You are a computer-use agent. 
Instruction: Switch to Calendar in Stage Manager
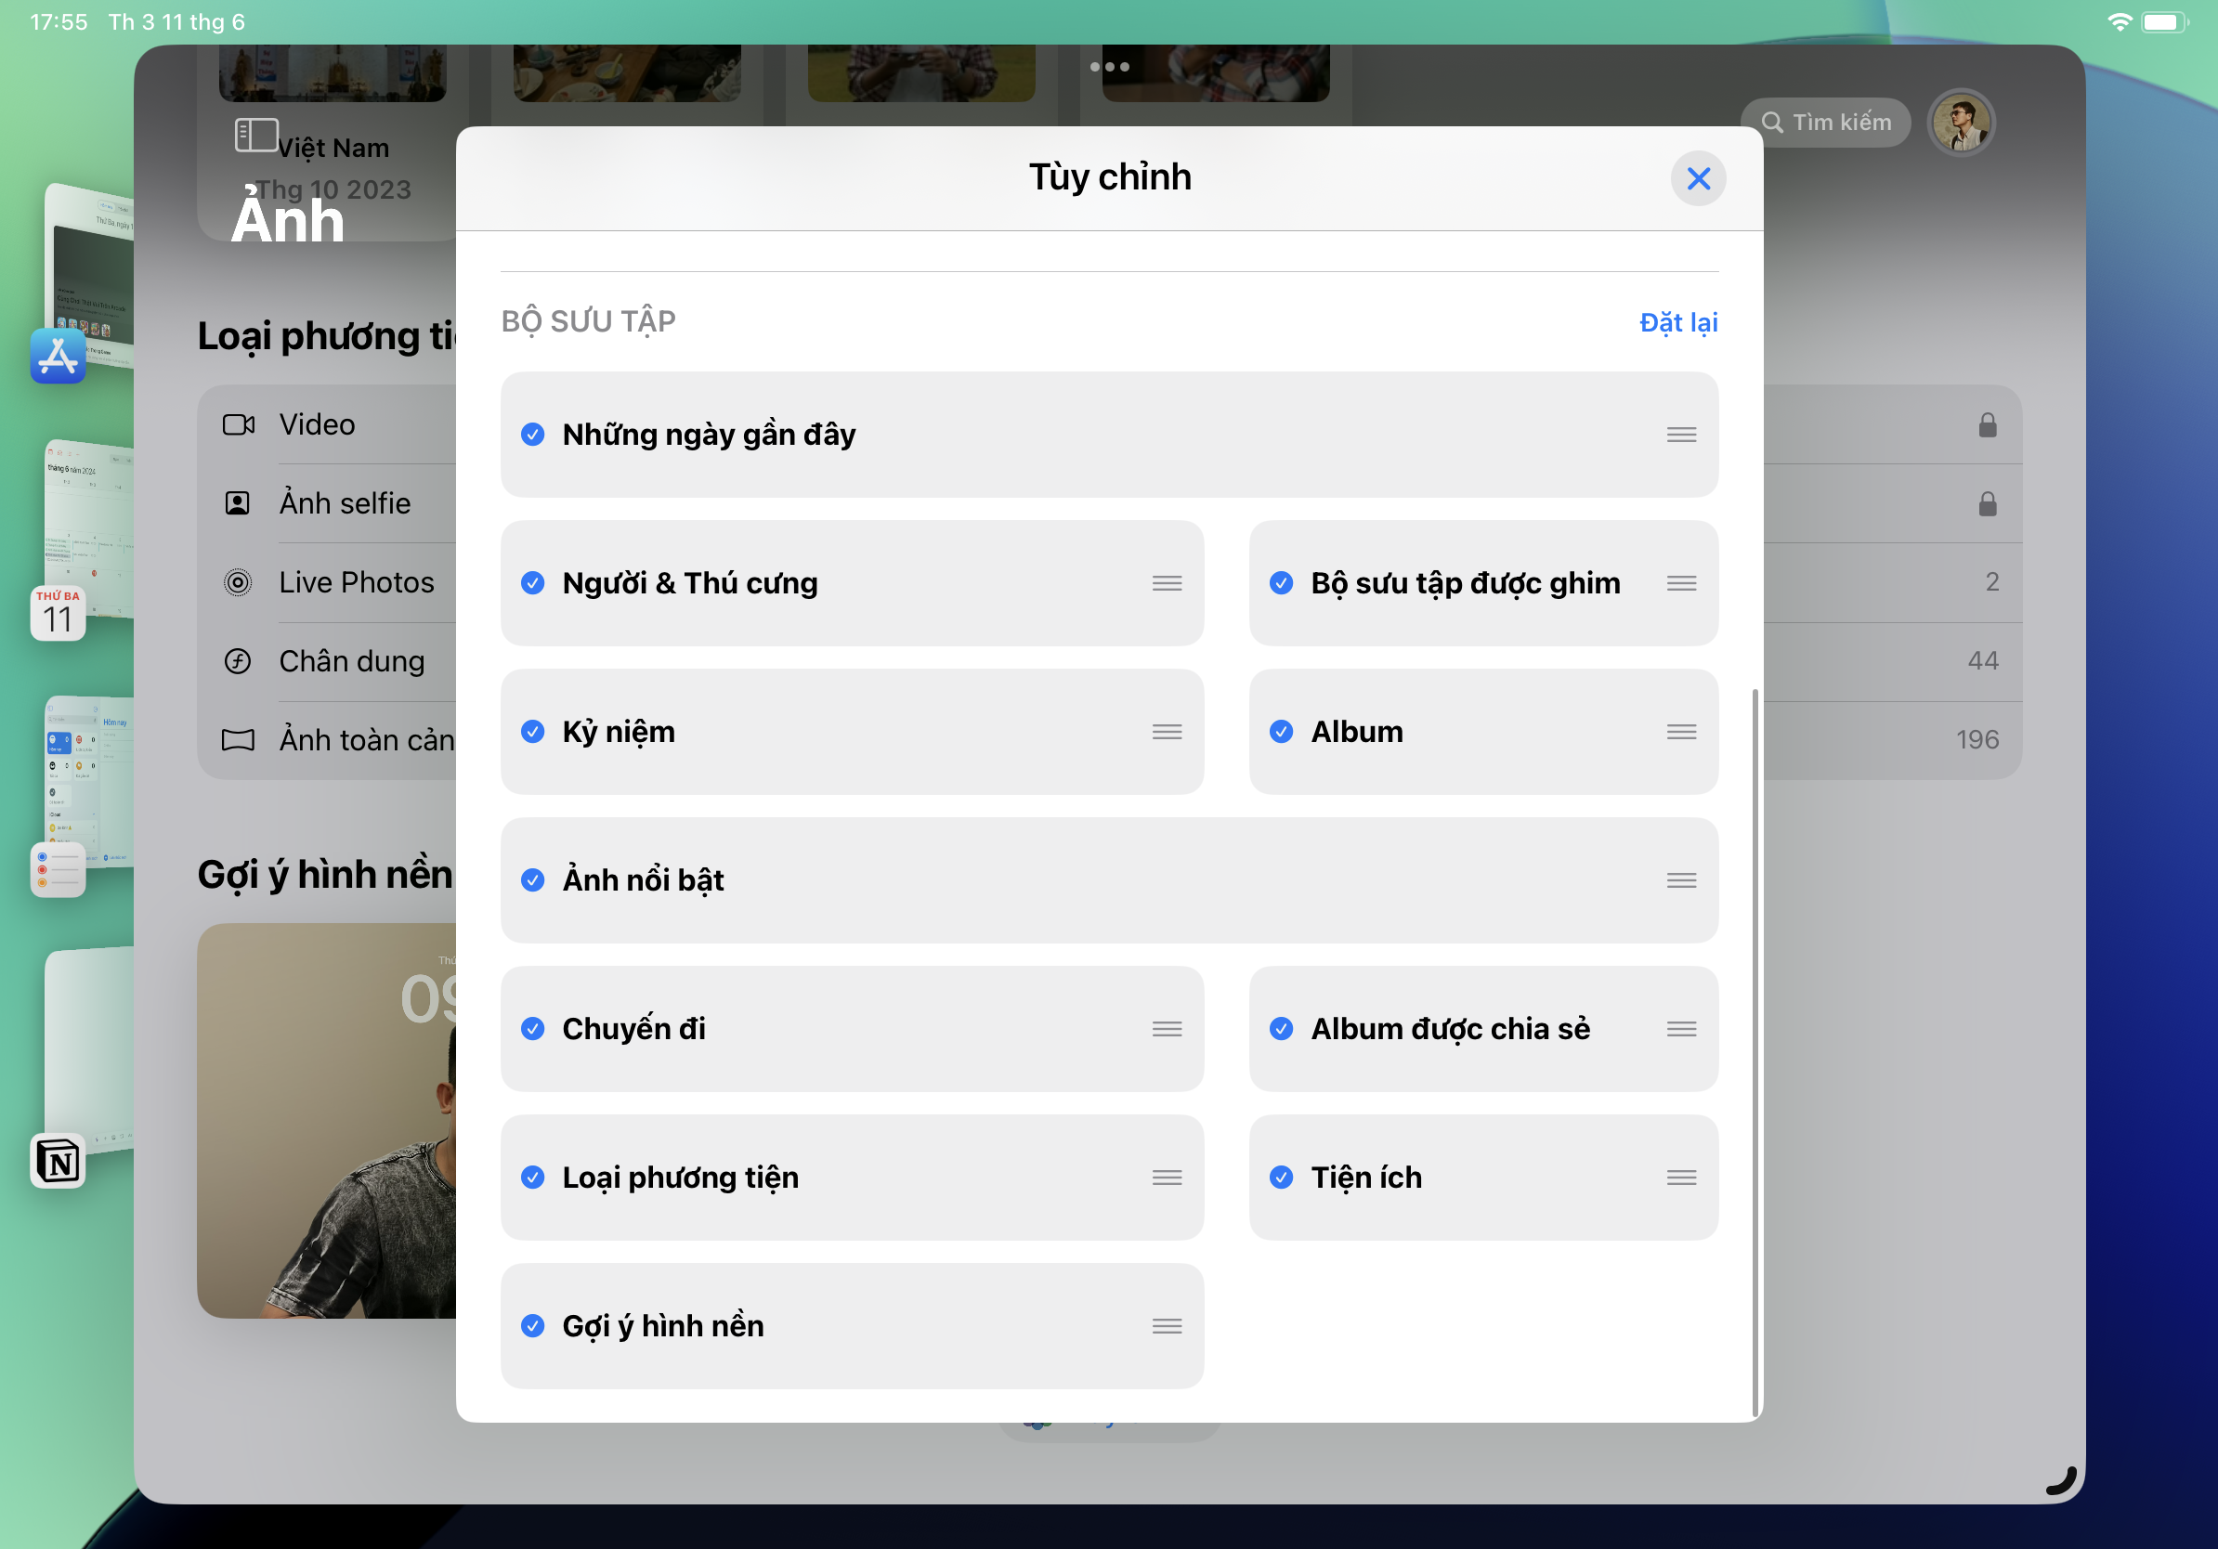point(58,612)
